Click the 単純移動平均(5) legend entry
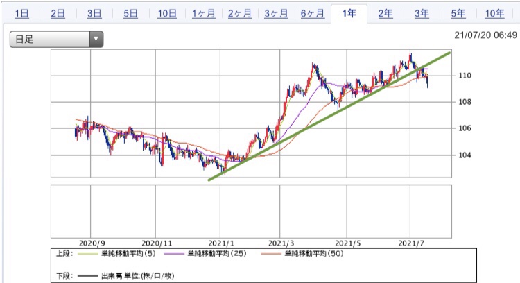Viewport: 520px width, 283px height. (128, 254)
